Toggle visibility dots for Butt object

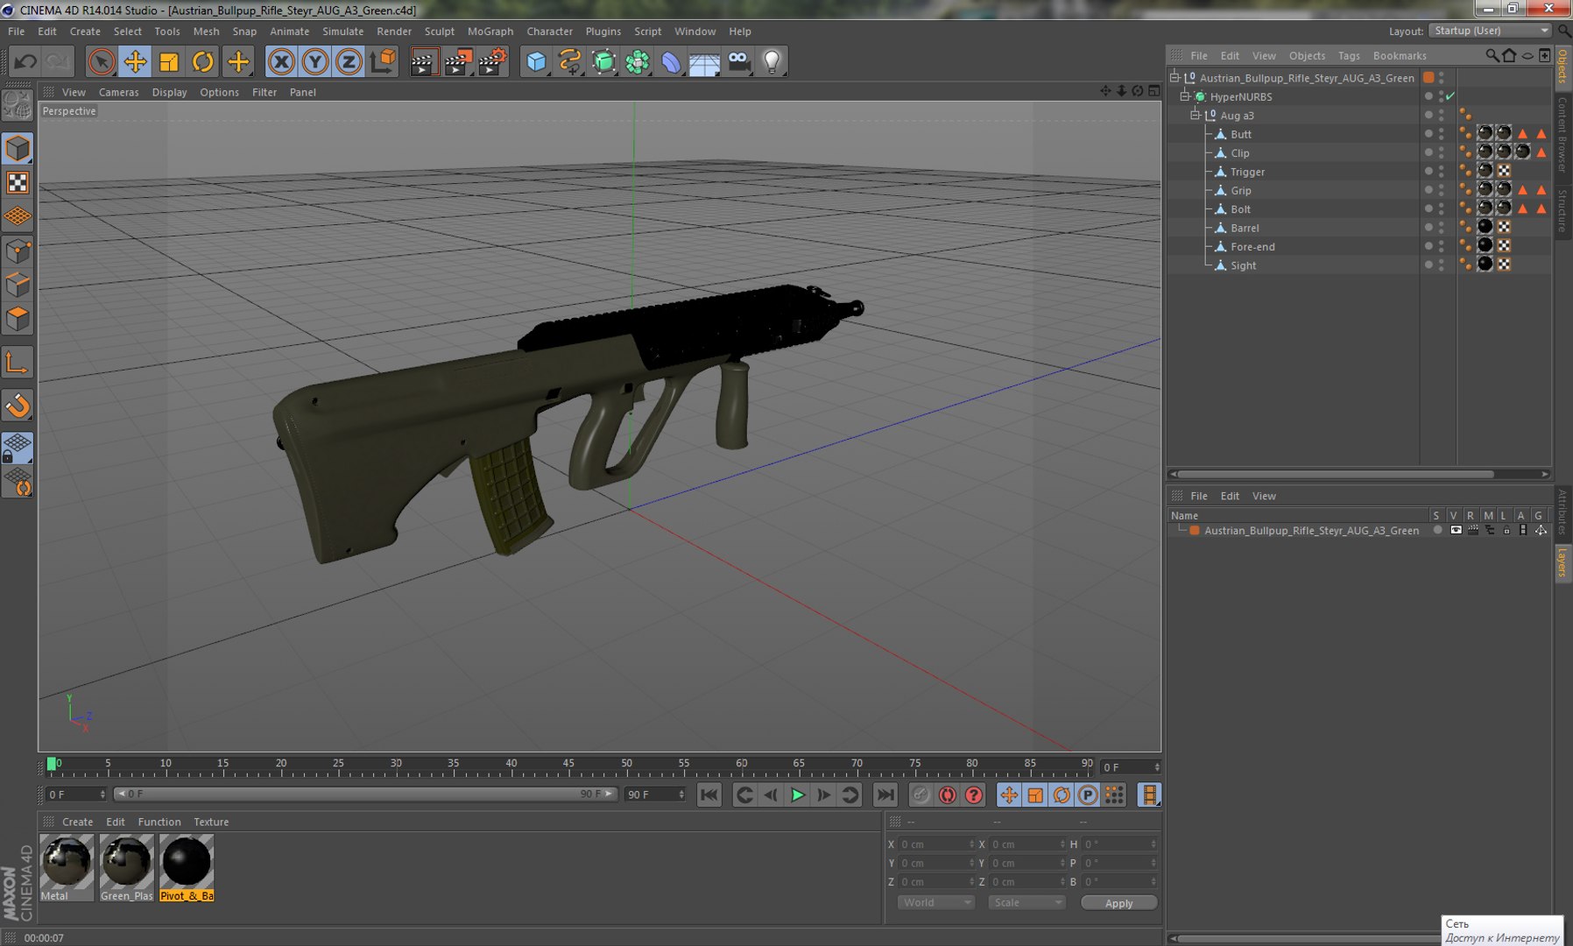pyautogui.click(x=1442, y=134)
